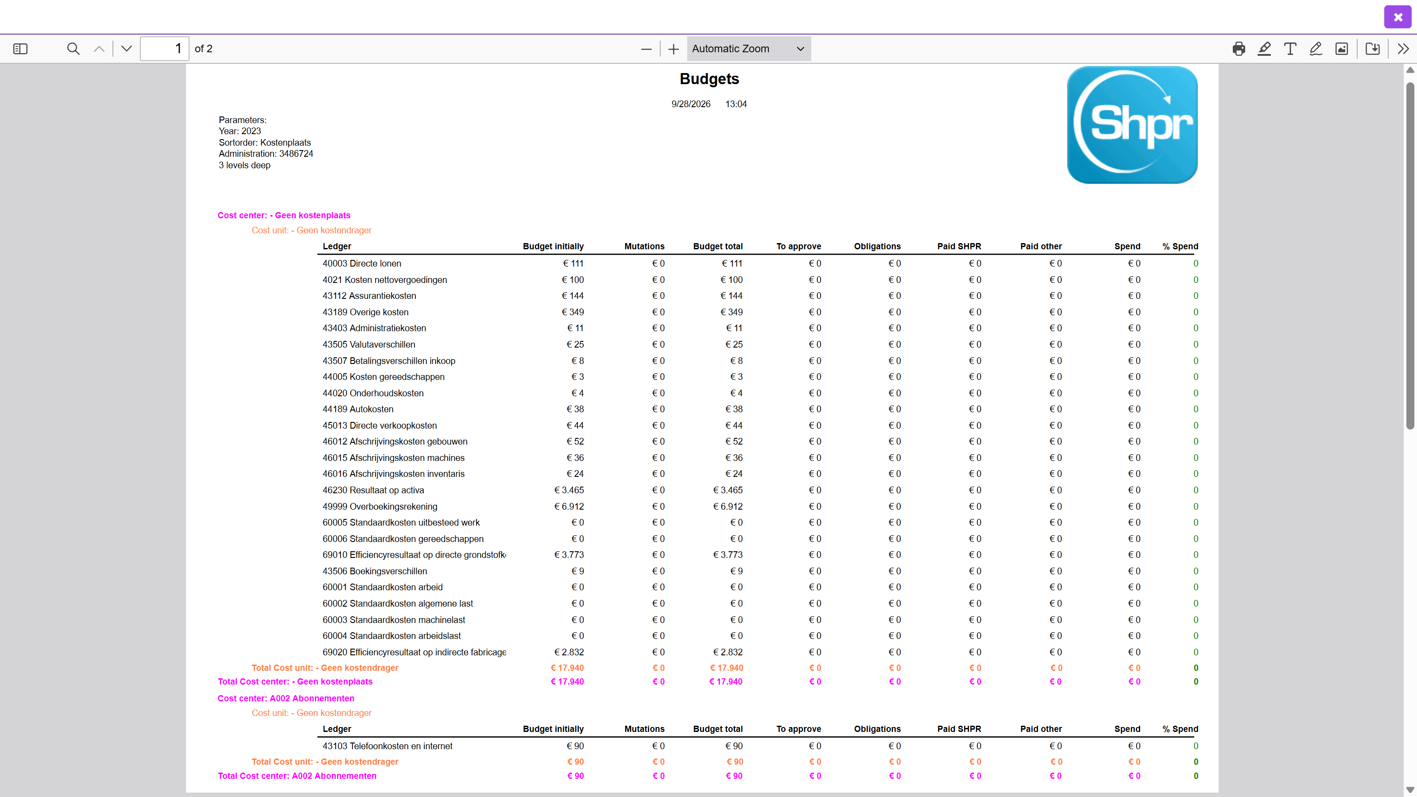Click the scrollbar down arrow

1410,790
